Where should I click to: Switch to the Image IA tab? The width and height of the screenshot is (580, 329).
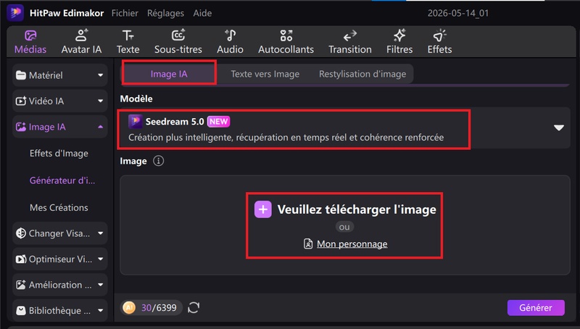(169, 74)
